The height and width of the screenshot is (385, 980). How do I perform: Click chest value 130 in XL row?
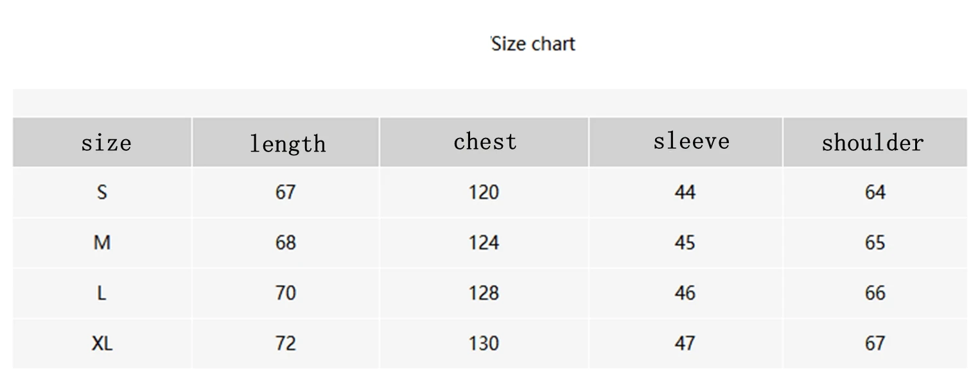(484, 343)
